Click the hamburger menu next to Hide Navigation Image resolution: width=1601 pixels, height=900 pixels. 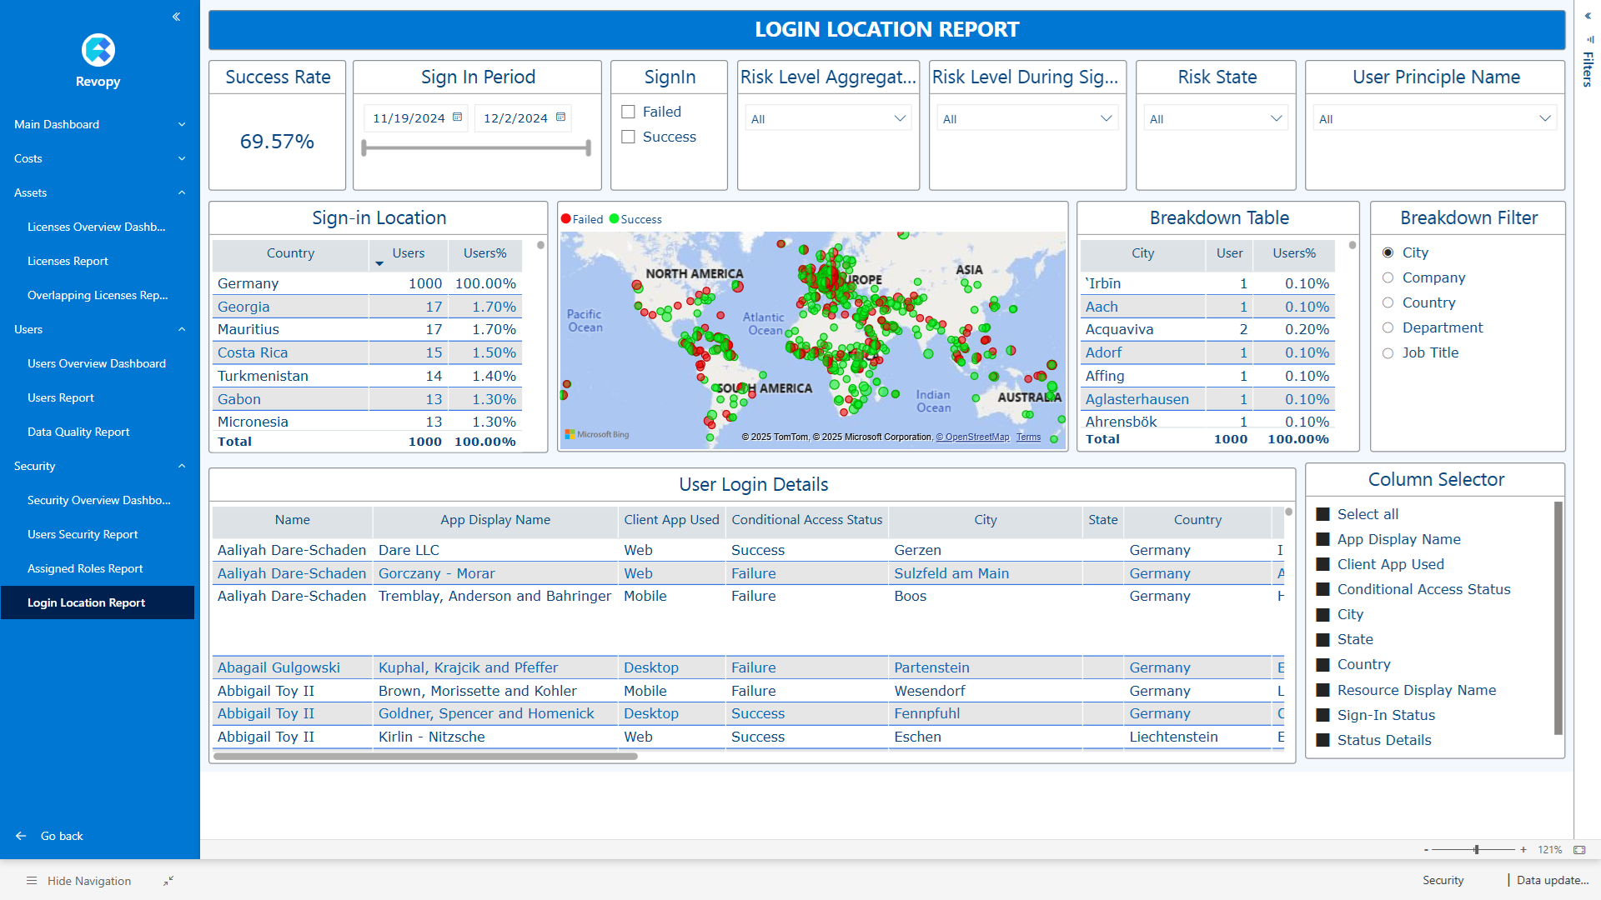(32, 880)
